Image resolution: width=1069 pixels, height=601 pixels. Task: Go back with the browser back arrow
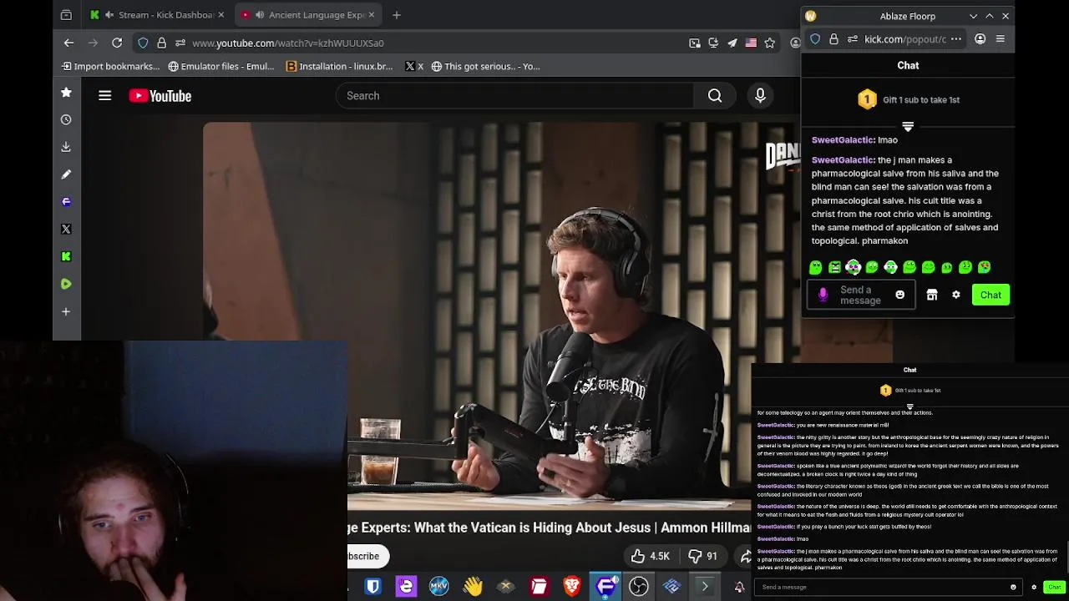[69, 43]
